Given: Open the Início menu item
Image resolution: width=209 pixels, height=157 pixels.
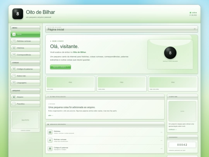Looking at the screenshot, I should click(x=25, y=34).
